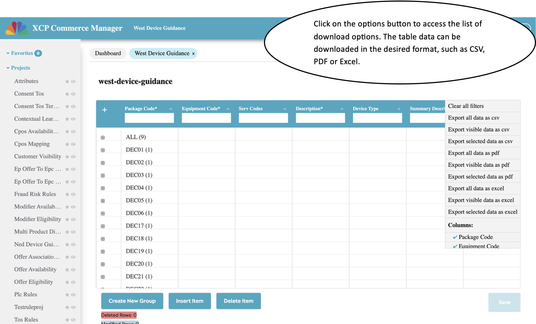Viewport: 536px width, 324px height.
Task: Star the Consent Tos project
Action: click(x=67, y=94)
